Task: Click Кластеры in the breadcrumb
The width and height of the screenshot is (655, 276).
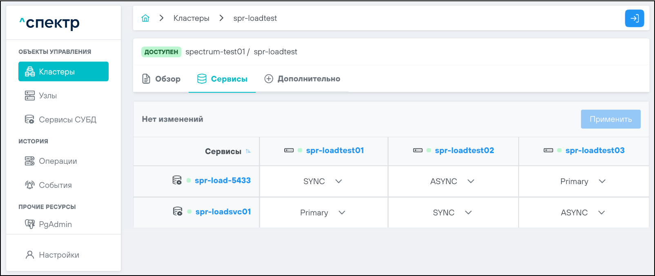Action: coord(191,18)
